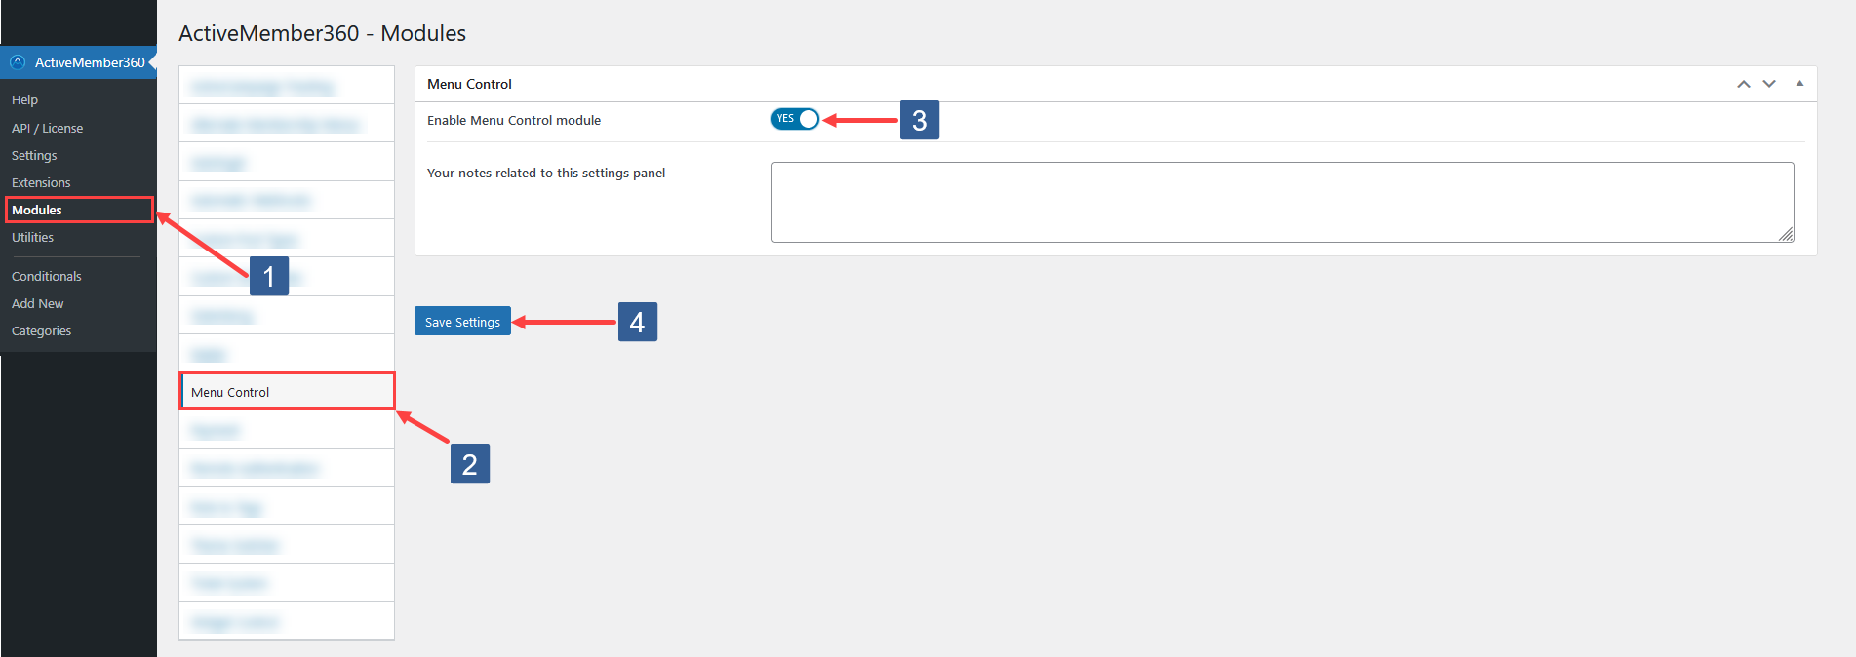Open the Utilities section

click(32, 237)
